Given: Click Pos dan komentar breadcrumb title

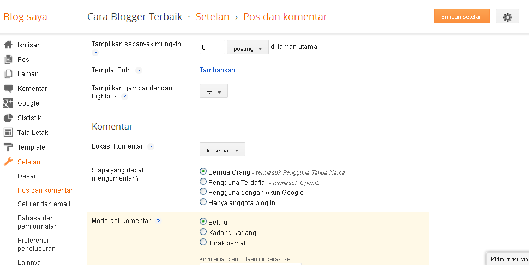Looking at the screenshot, I should [285, 17].
